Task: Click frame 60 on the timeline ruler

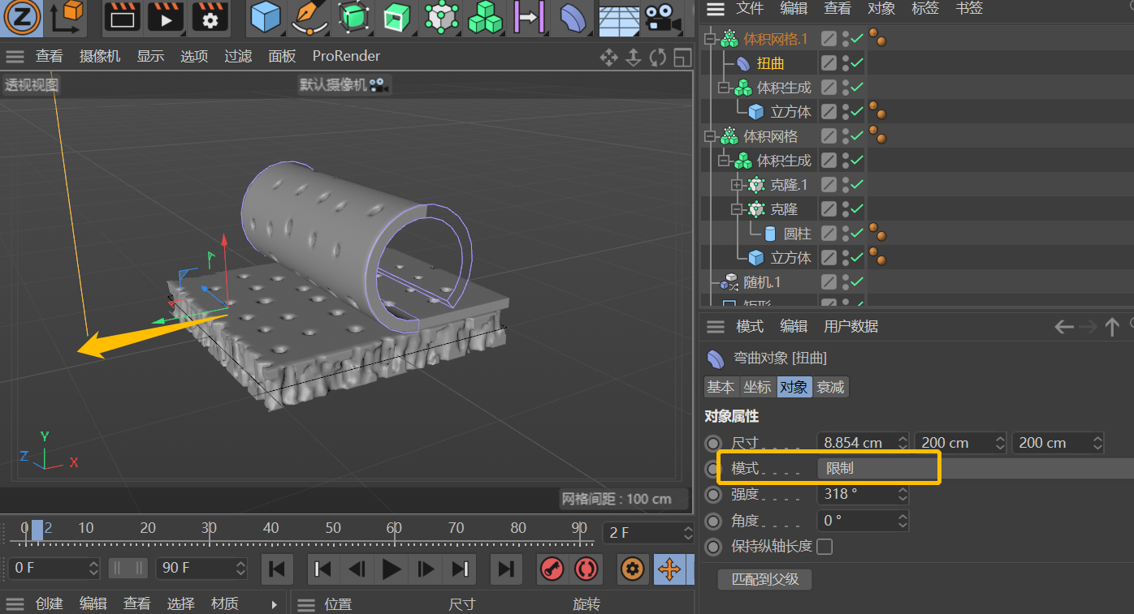Action: (x=394, y=528)
